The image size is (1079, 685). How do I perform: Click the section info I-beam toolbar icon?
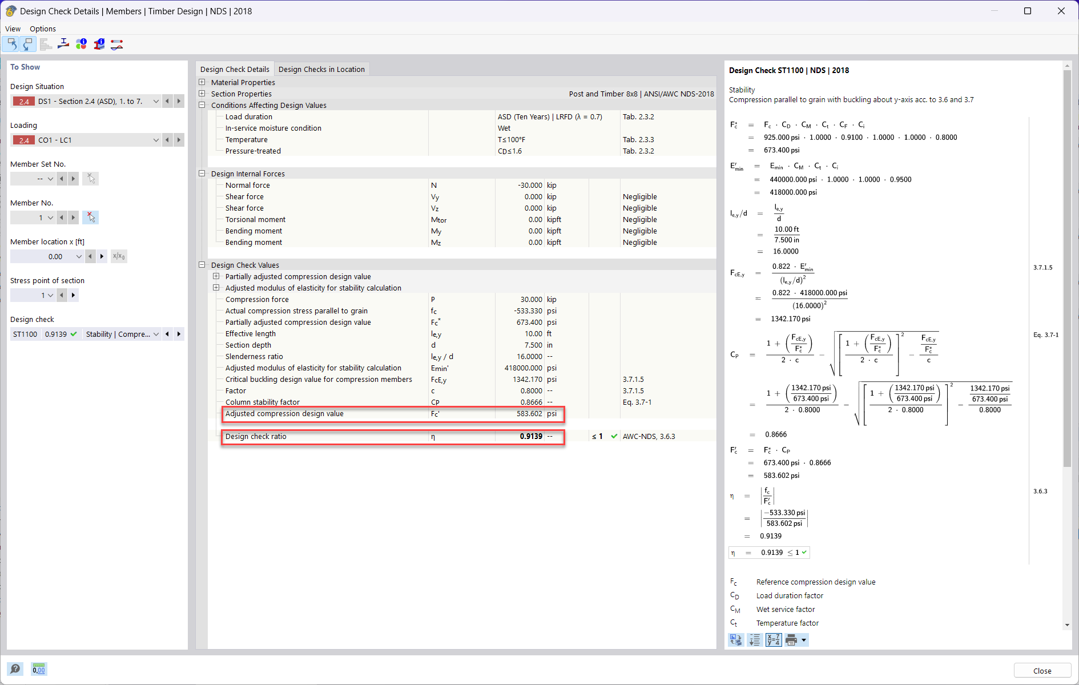click(x=99, y=44)
